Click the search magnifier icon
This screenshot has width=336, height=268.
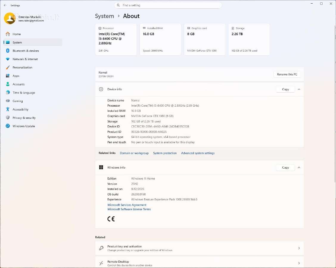click(118, 5)
